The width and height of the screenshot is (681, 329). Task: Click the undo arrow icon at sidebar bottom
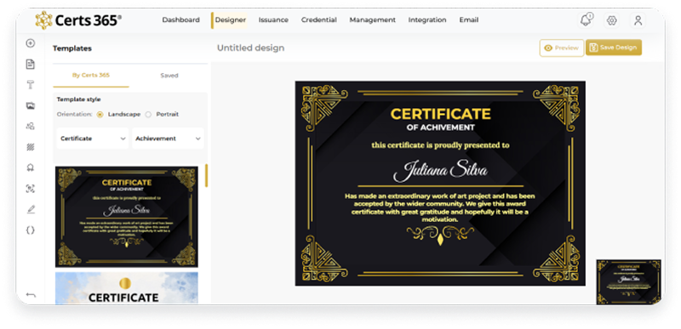click(31, 295)
